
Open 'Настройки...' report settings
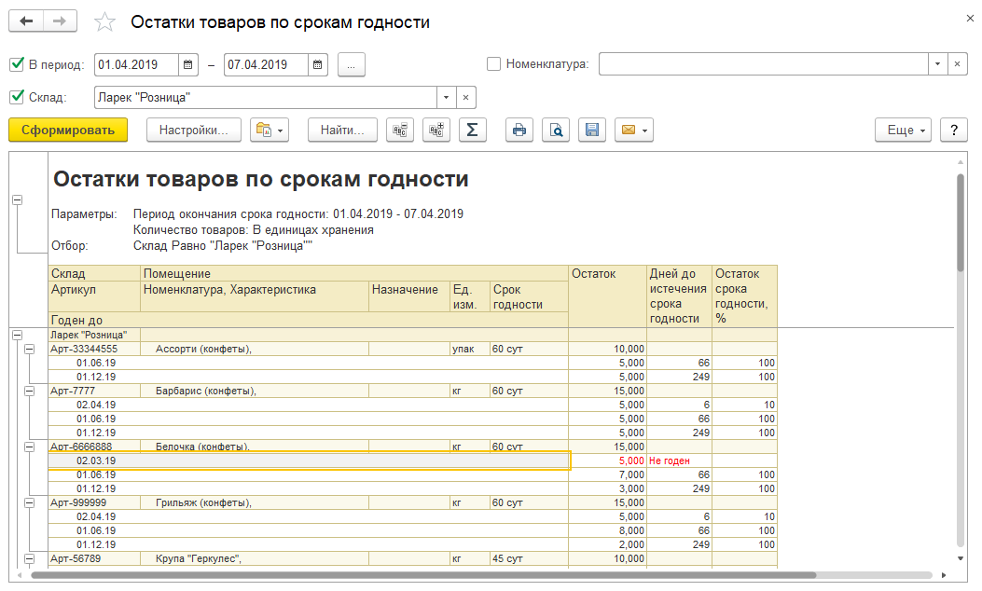click(x=194, y=131)
